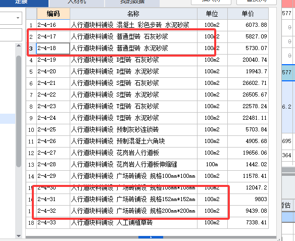Select 预制混凝土六角块 name cell

coord(133,141)
